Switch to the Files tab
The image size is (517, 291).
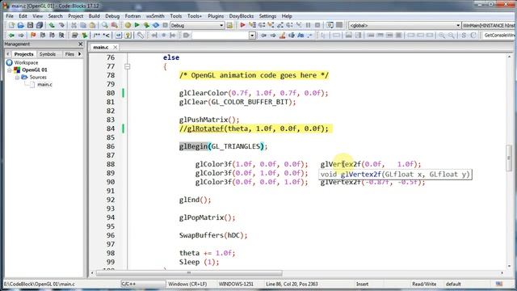point(69,54)
